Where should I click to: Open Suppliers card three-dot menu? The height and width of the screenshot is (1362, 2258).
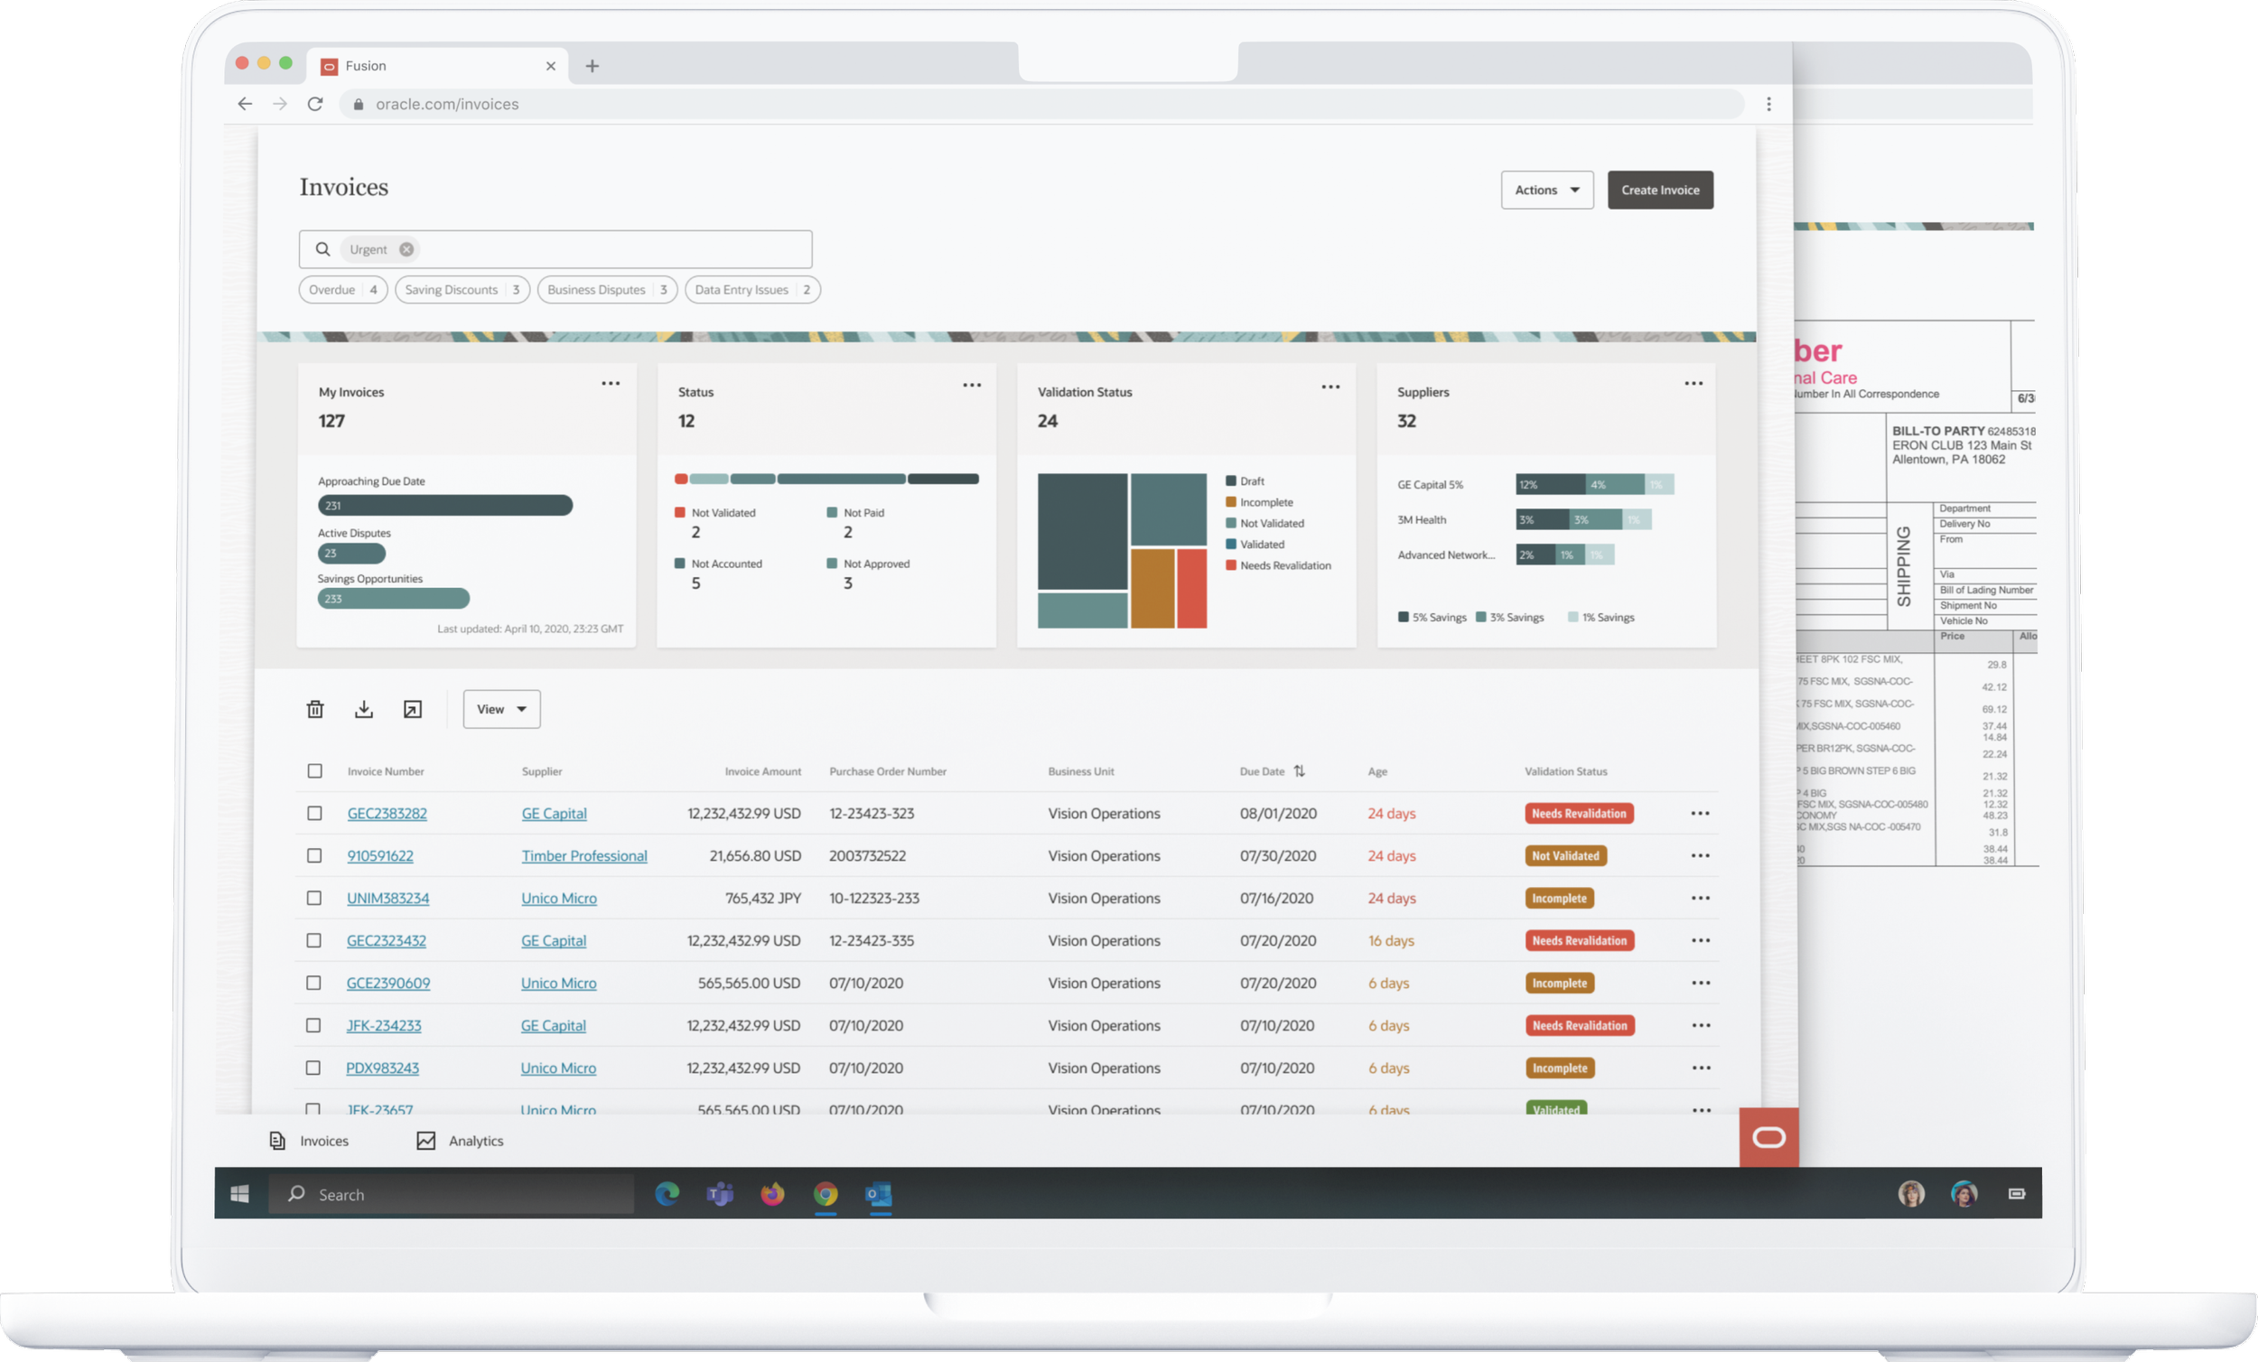pyautogui.click(x=1693, y=384)
